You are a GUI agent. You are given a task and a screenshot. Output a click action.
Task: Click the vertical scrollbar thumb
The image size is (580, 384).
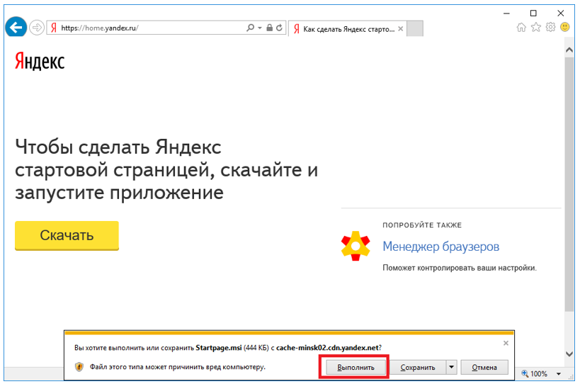pyautogui.click(x=569, y=184)
